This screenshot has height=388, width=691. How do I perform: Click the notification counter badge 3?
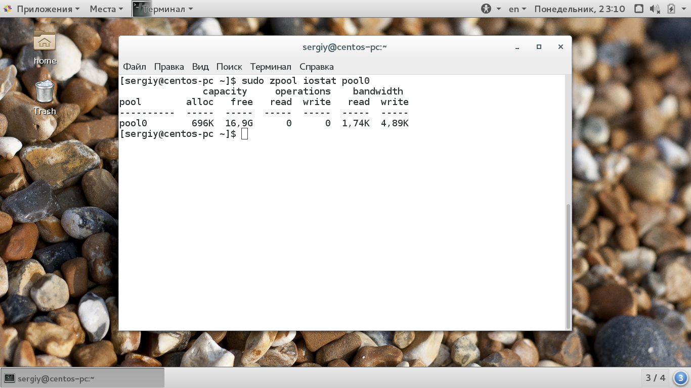point(680,377)
